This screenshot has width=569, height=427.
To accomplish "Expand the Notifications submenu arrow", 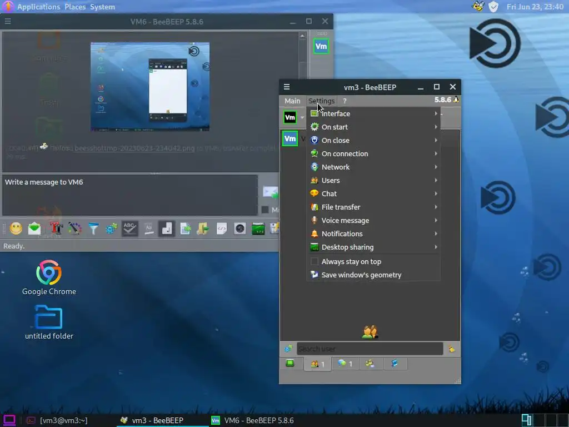I will [x=436, y=234].
